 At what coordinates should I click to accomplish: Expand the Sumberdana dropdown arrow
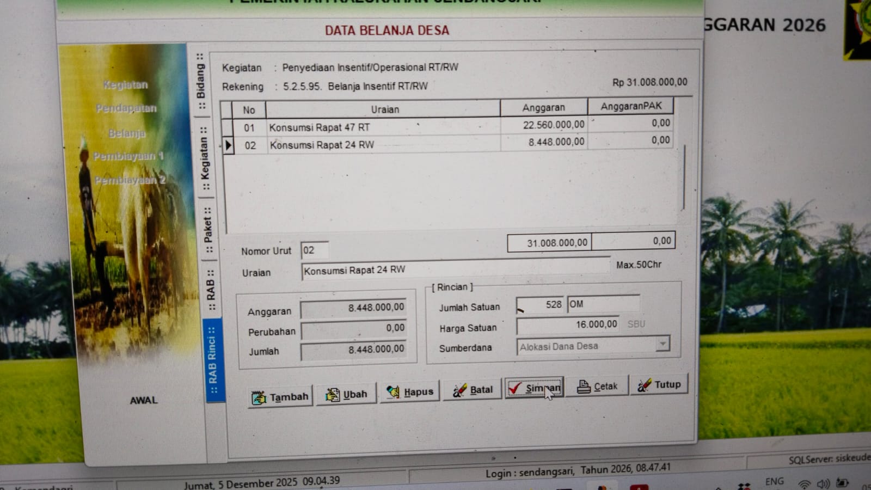[663, 344]
